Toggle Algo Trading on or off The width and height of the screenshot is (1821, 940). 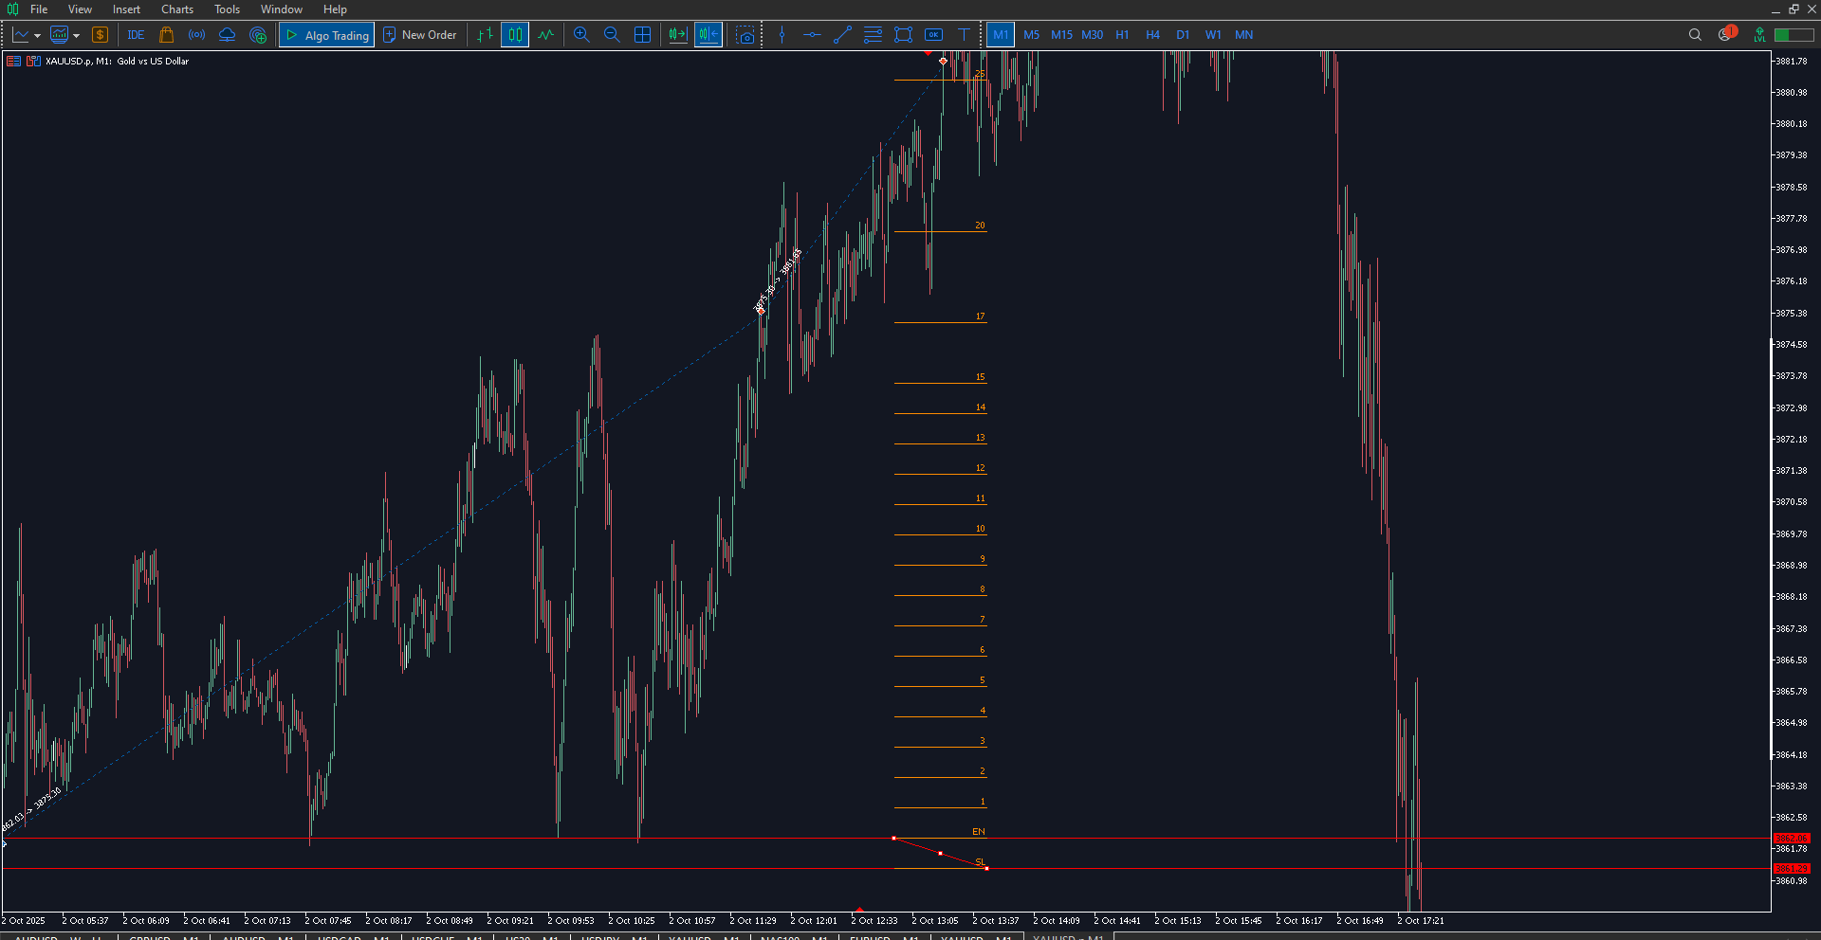point(327,35)
